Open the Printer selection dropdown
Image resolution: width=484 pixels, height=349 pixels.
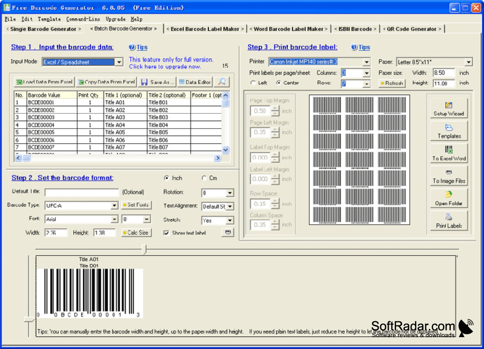click(366, 62)
